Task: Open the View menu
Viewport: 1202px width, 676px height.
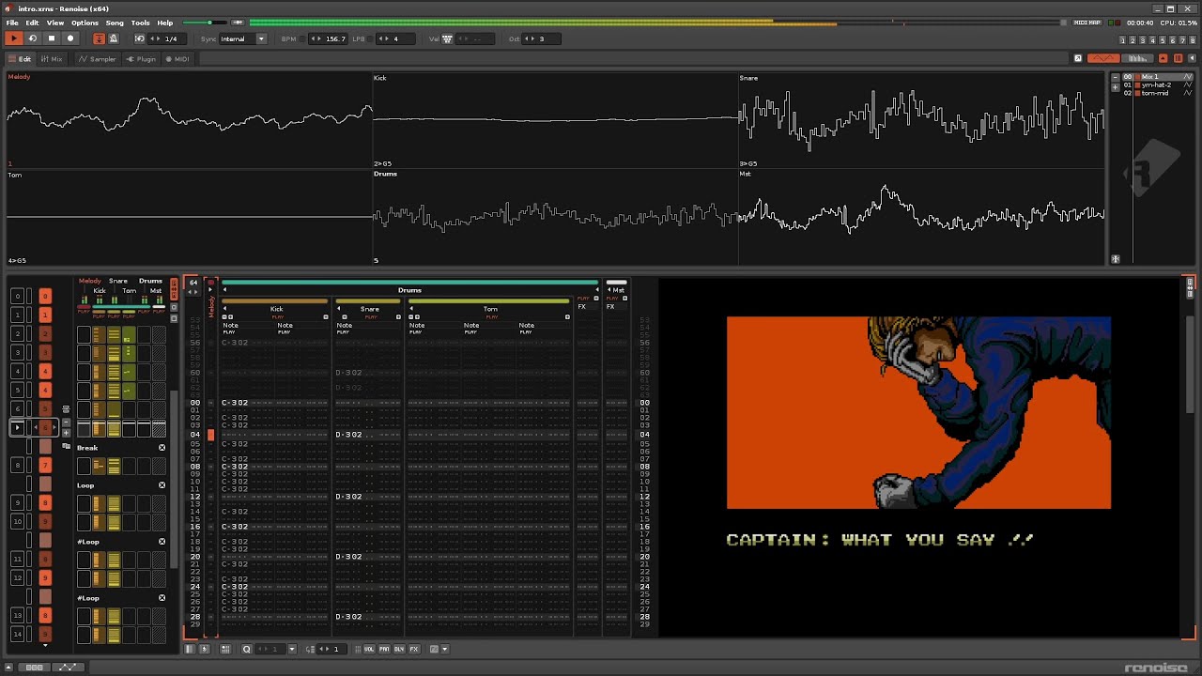Action: point(55,23)
